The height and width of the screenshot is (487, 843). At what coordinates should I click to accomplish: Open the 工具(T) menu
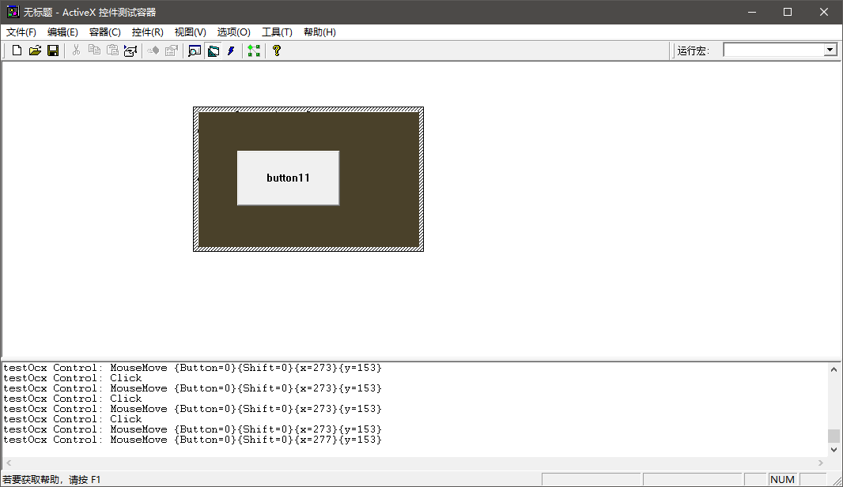point(277,32)
